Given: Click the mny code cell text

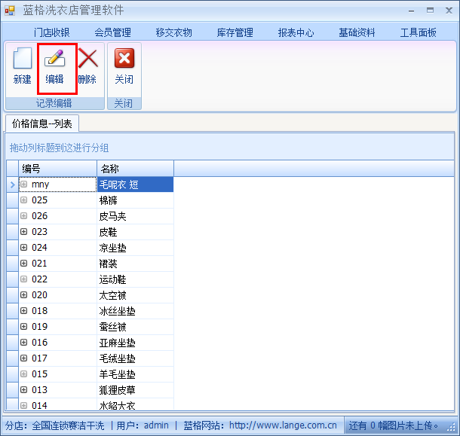Looking at the screenshot, I should [x=41, y=184].
